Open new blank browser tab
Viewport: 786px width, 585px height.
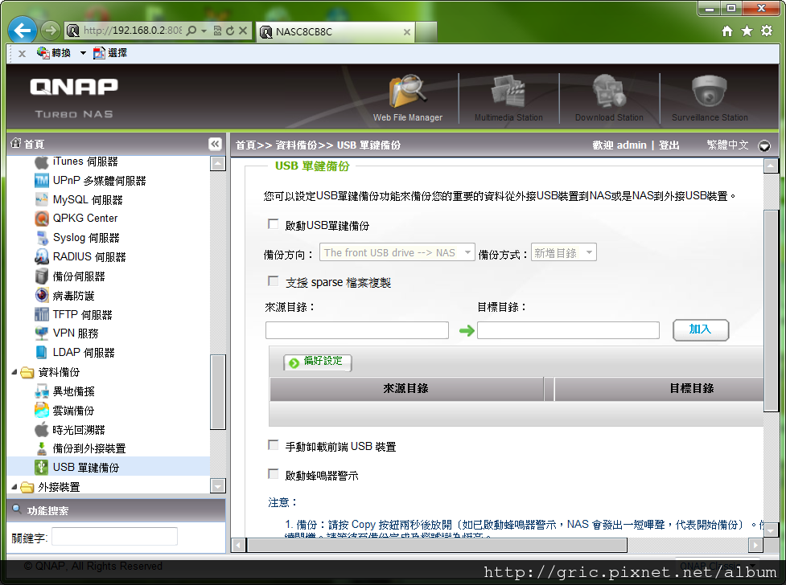426,31
